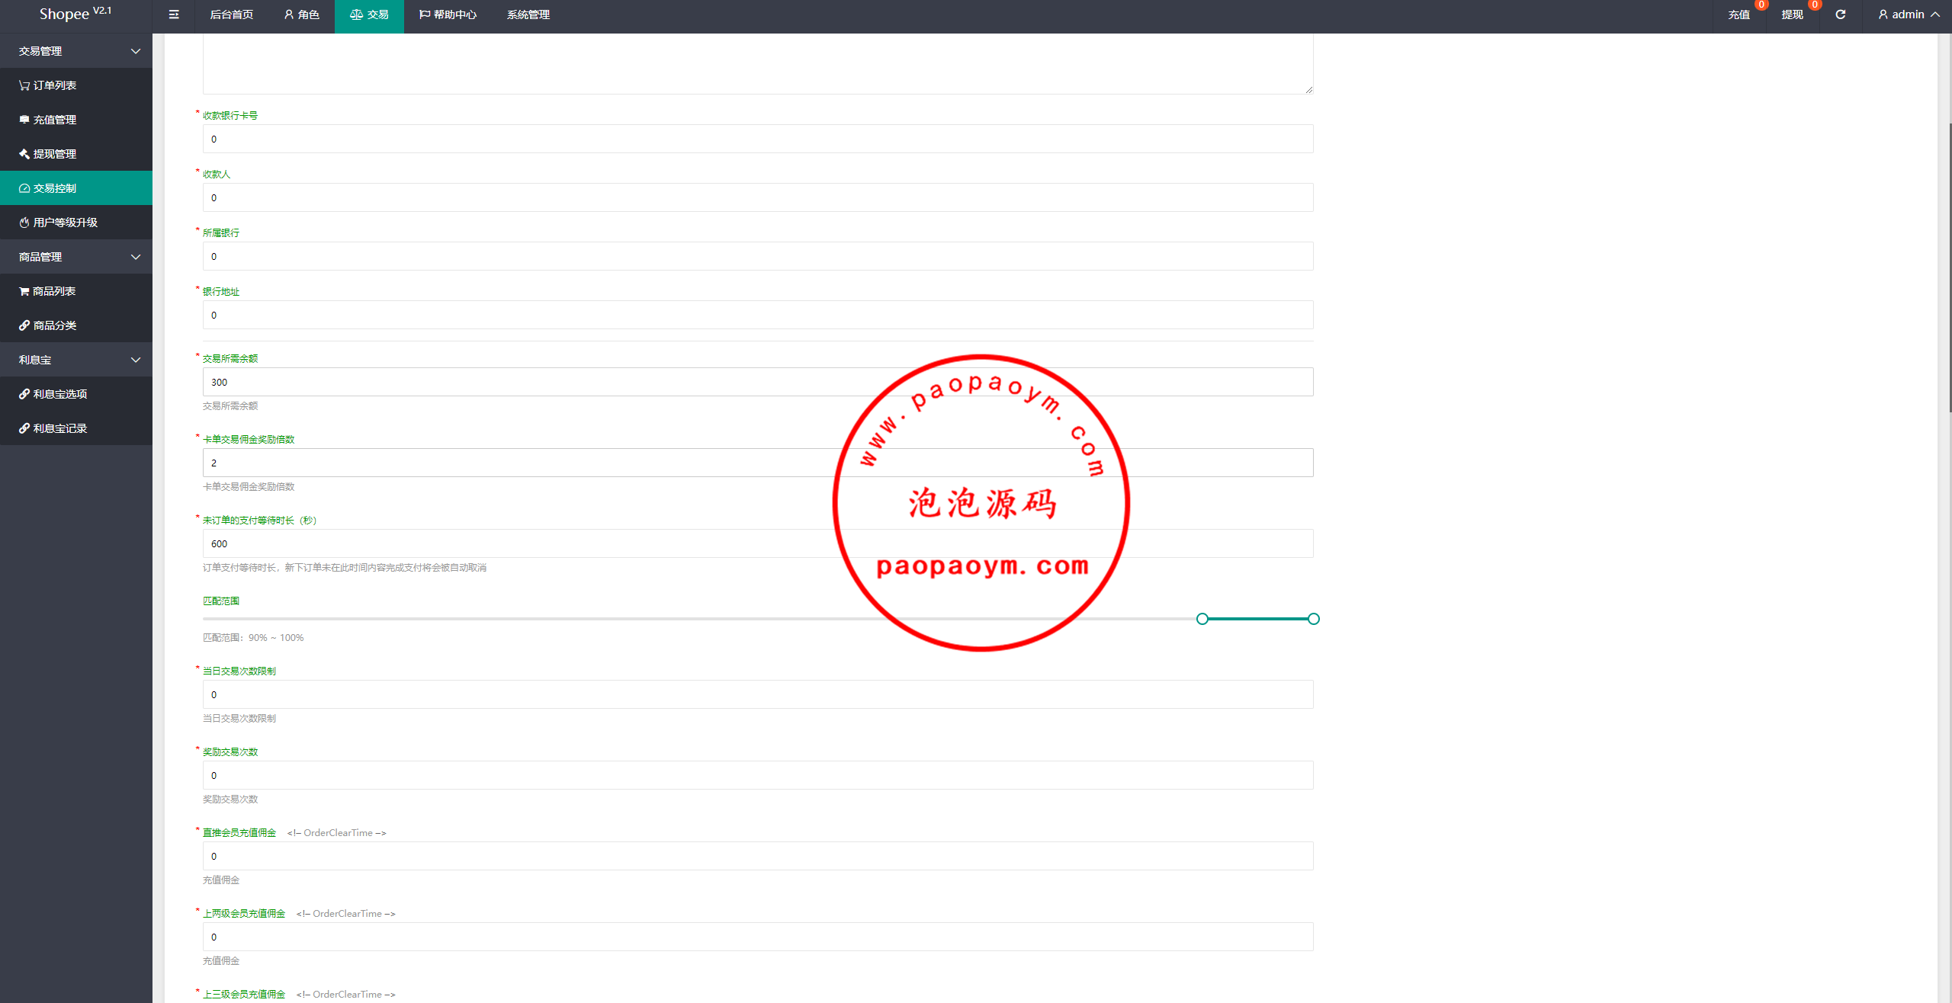
Task: Open 利息宝记录 in the sidebar
Action: click(x=53, y=428)
